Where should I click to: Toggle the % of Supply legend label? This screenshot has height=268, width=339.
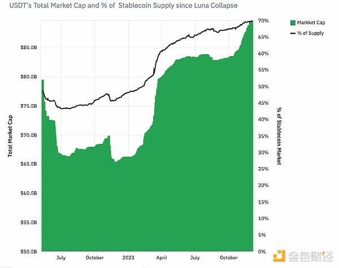point(312,33)
